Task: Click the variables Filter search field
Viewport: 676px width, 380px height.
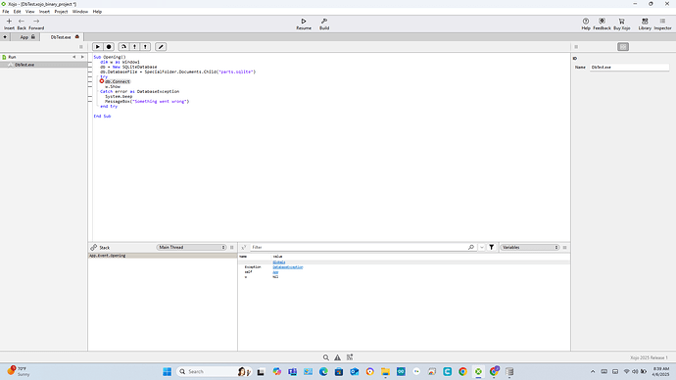Action: 360,248
